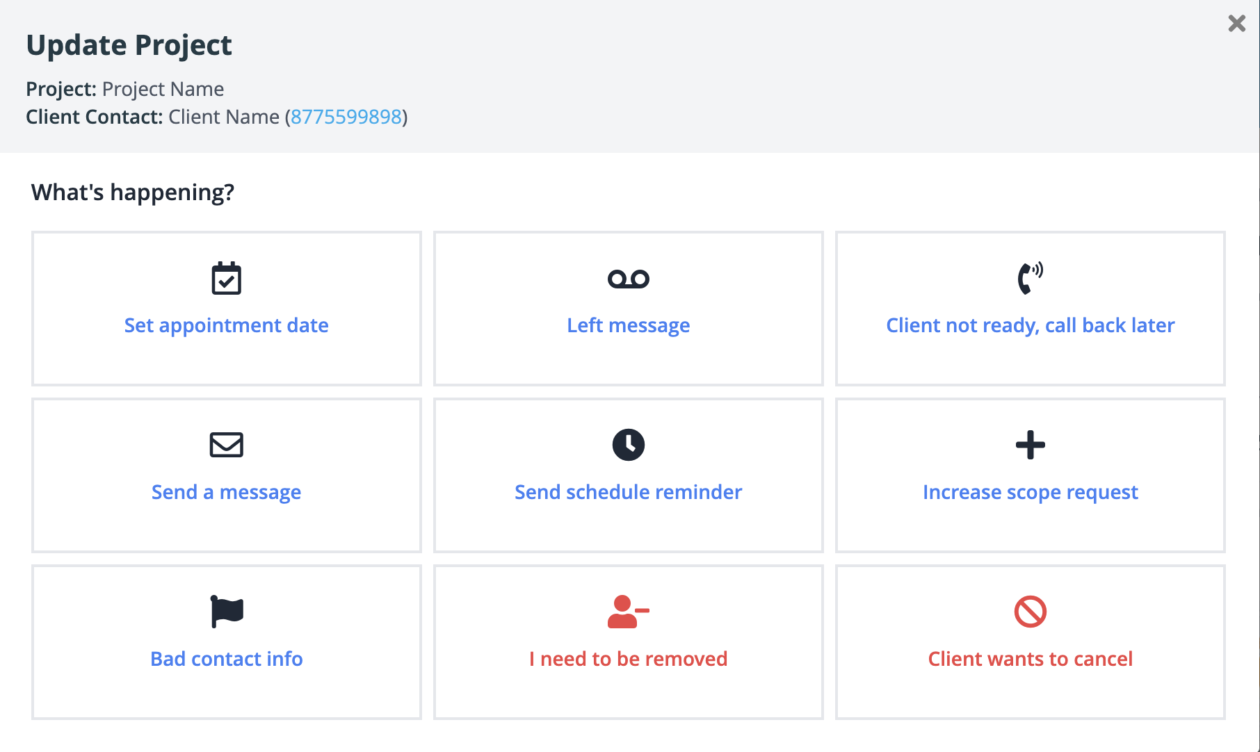Select "Increase scope request" label
1260x752 pixels.
point(1030,492)
